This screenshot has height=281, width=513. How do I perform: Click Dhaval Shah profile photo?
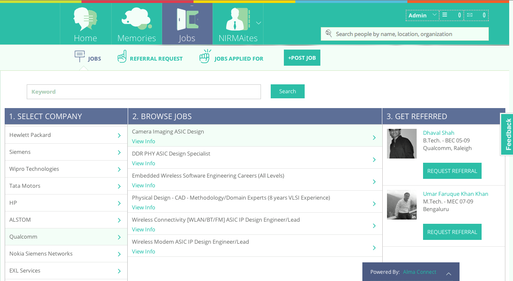[x=402, y=144]
